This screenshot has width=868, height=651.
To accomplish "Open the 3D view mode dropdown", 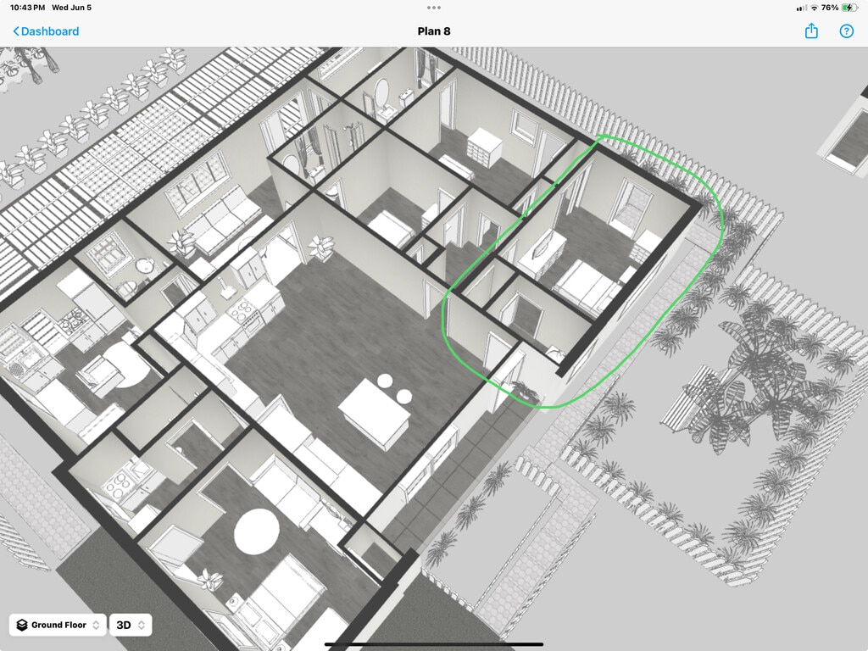I will [x=131, y=625].
